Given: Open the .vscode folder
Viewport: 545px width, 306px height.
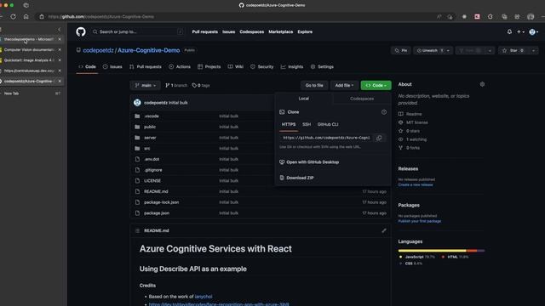Looking at the screenshot, I should click(152, 116).
